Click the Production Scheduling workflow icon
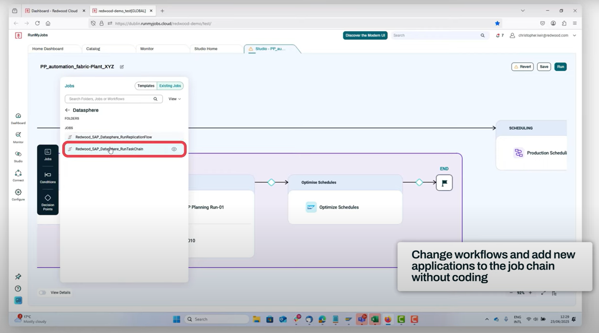 click(x=518, y=153)
